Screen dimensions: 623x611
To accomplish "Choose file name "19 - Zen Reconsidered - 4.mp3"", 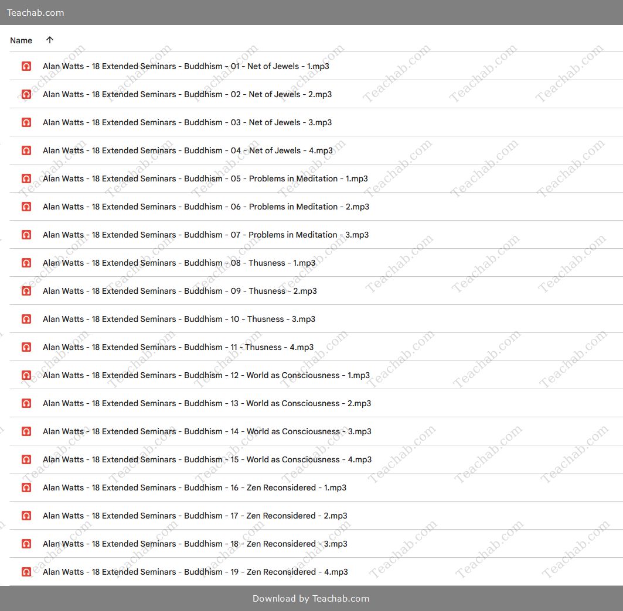I will (196, 572).
